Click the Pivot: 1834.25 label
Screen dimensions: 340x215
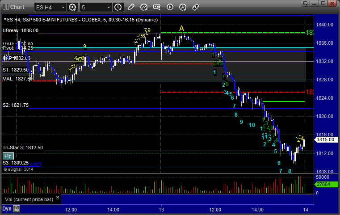(18, 48)
